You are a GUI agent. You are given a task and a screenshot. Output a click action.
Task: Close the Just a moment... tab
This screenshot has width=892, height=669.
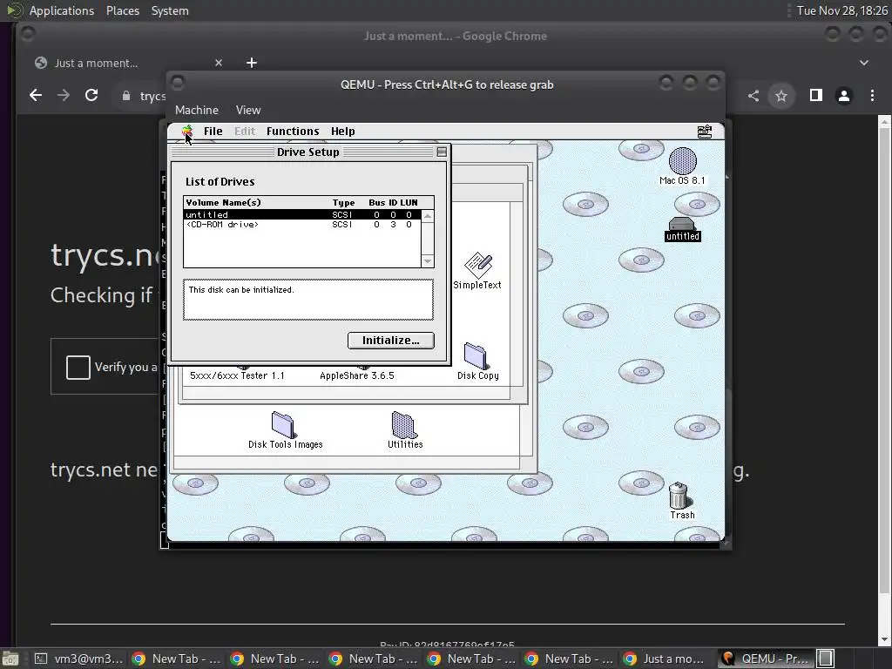(x=219, y=63)
